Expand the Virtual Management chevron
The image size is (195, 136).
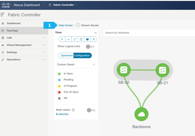point(44,45)
